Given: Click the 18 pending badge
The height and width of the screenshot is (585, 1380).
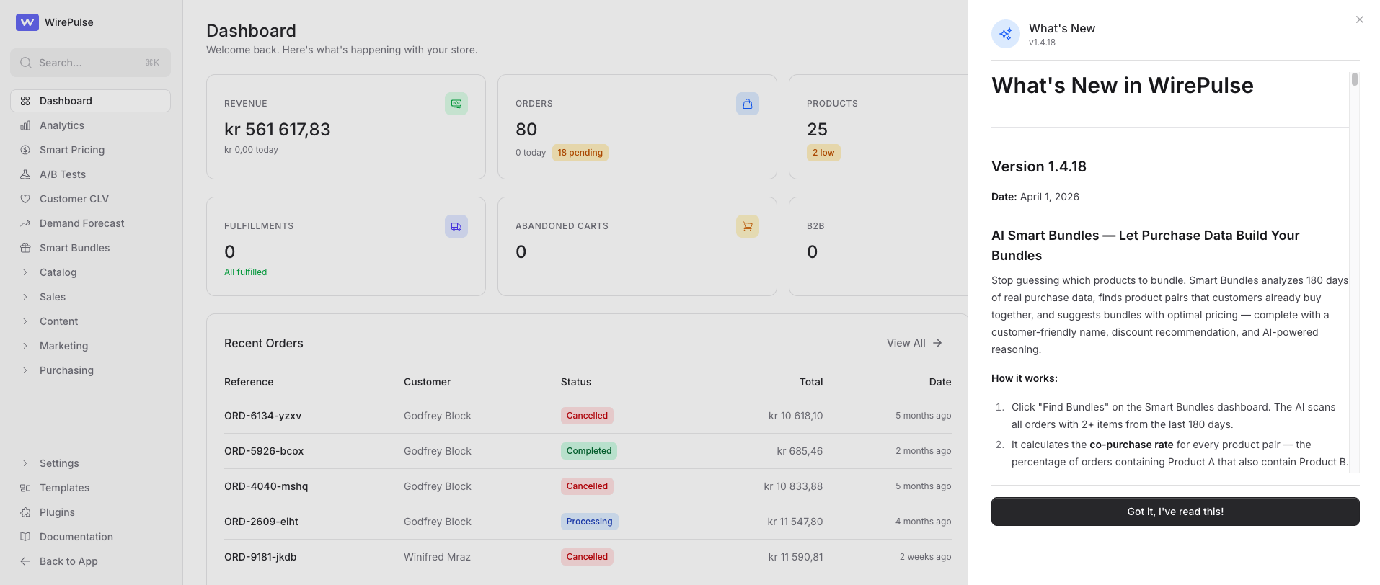Looking at the screenshot, I should coord(580,153).
